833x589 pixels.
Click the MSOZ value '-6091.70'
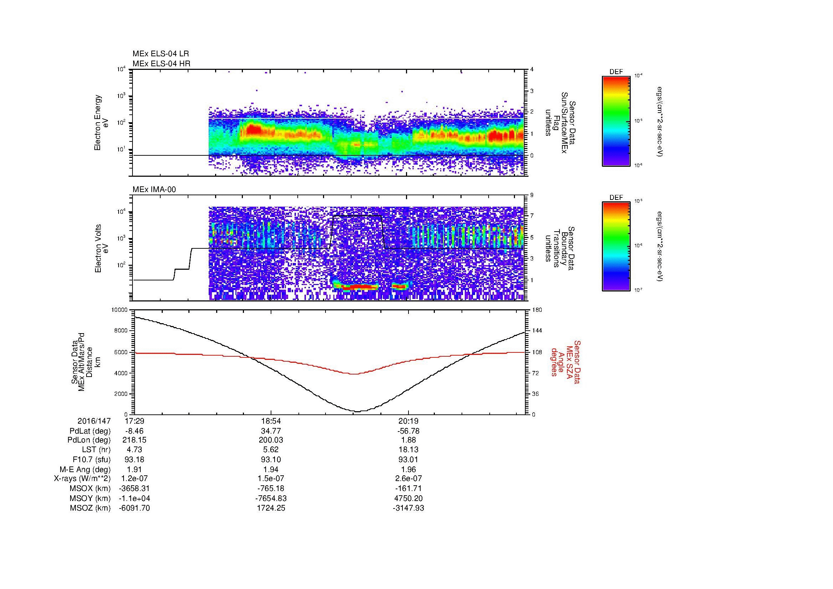[x=134, y=508]
